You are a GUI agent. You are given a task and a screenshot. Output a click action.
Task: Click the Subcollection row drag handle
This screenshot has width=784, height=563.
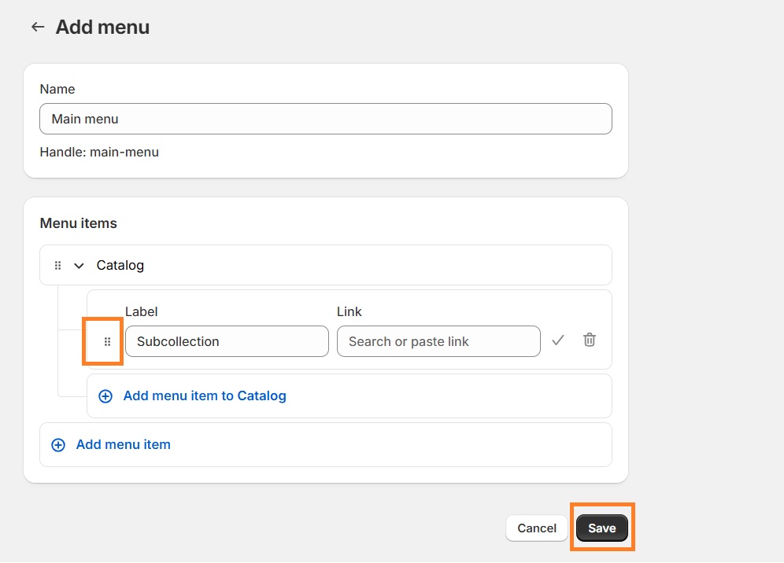pos(108,342)
